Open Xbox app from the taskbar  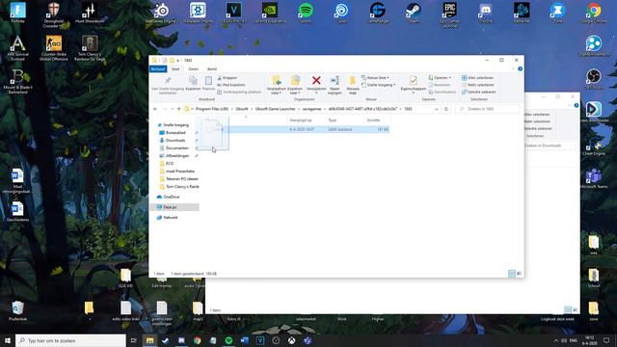pos(291,340)
